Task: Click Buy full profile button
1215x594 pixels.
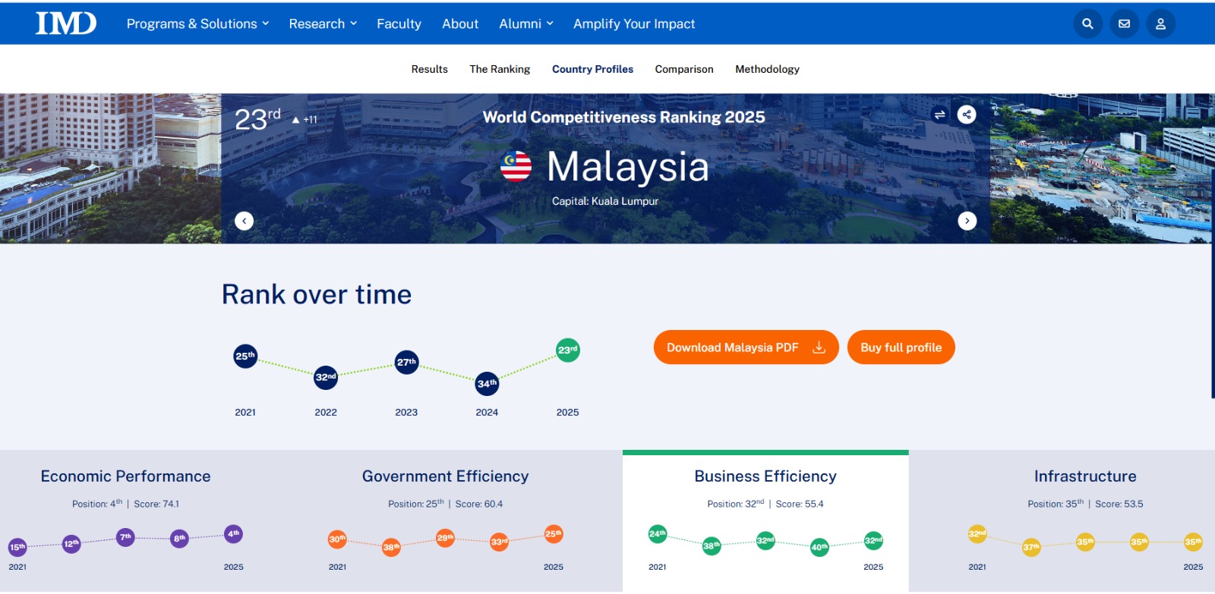Action: click(901, 347)
